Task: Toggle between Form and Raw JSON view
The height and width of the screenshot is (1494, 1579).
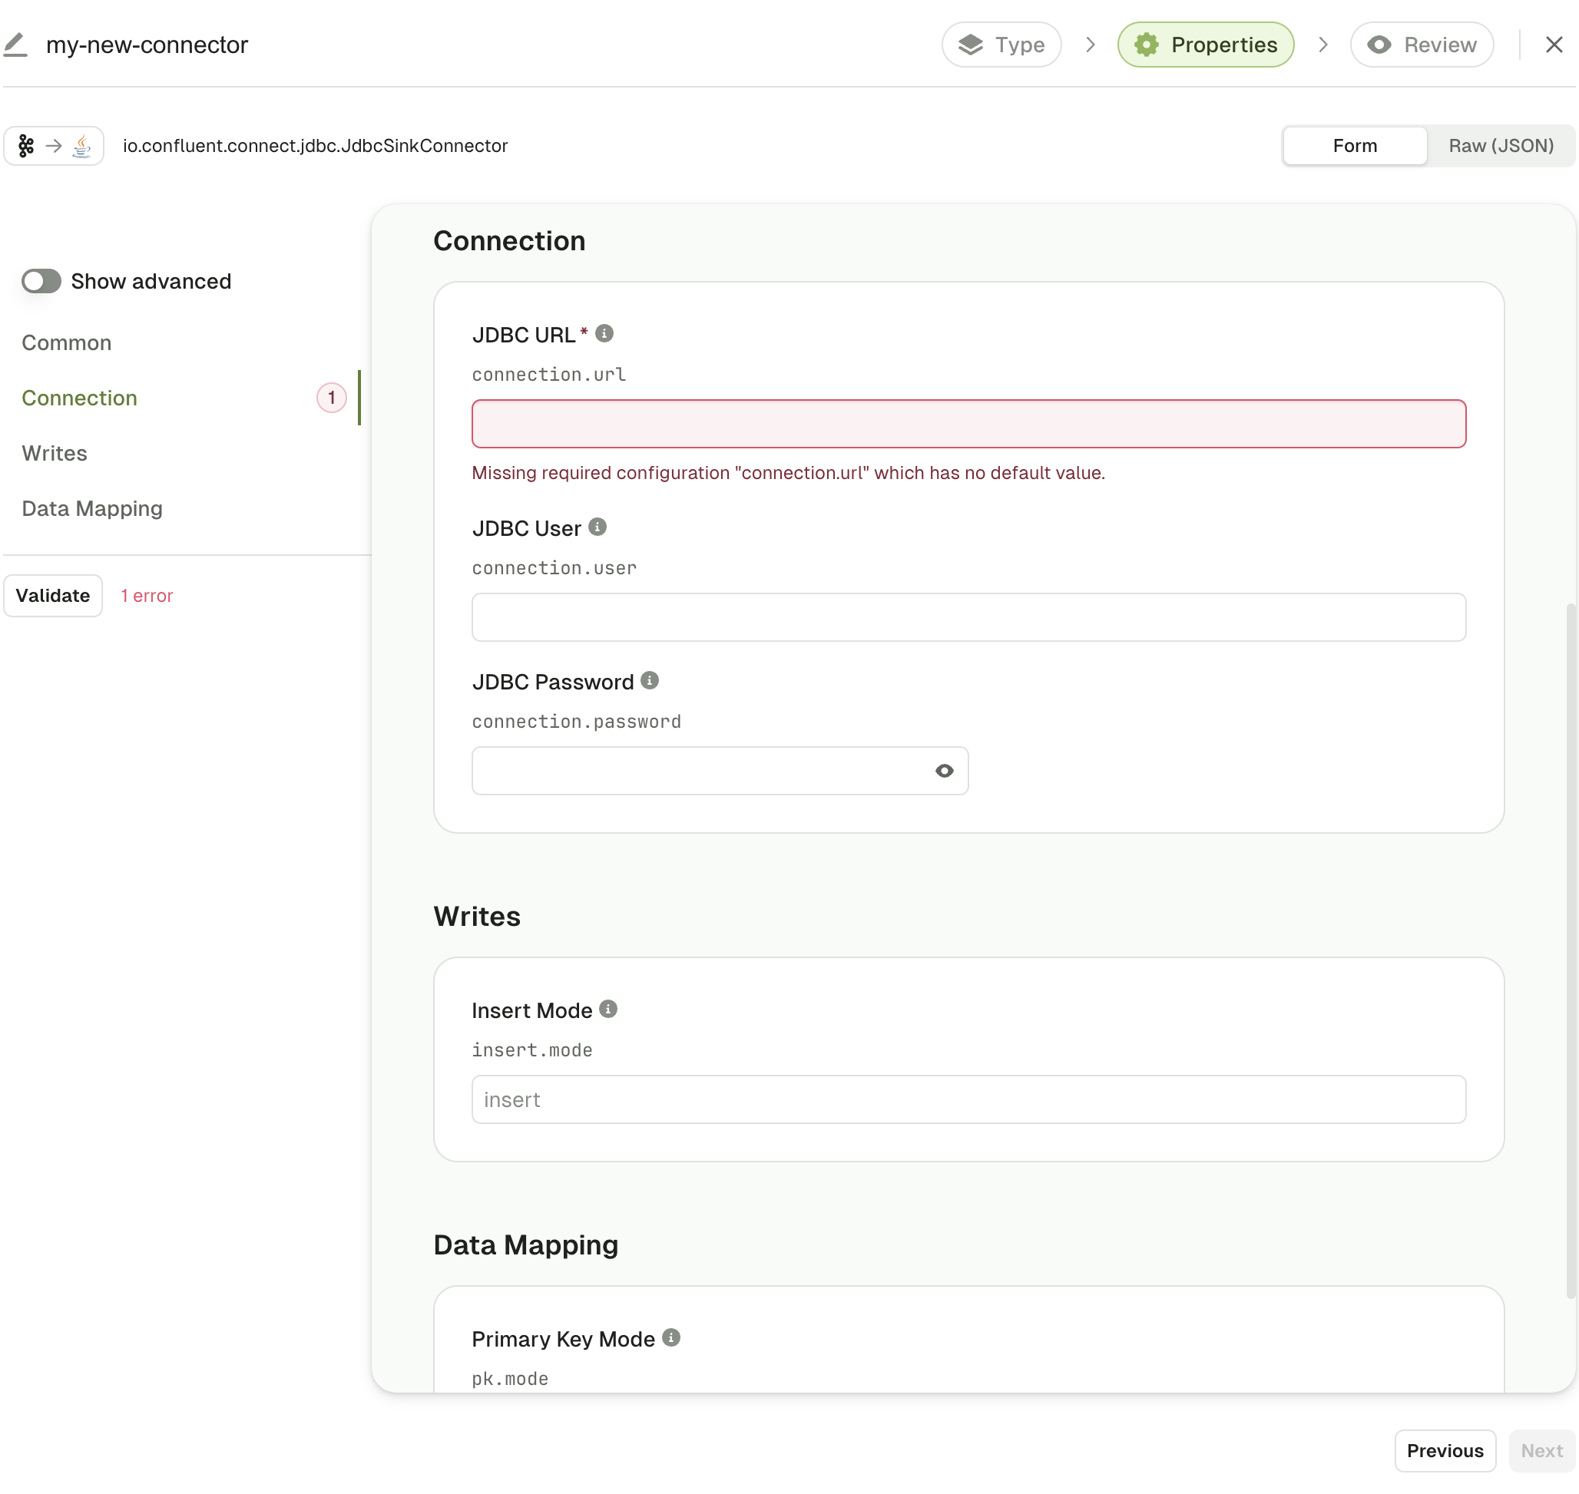Action: click(1501, 144)
